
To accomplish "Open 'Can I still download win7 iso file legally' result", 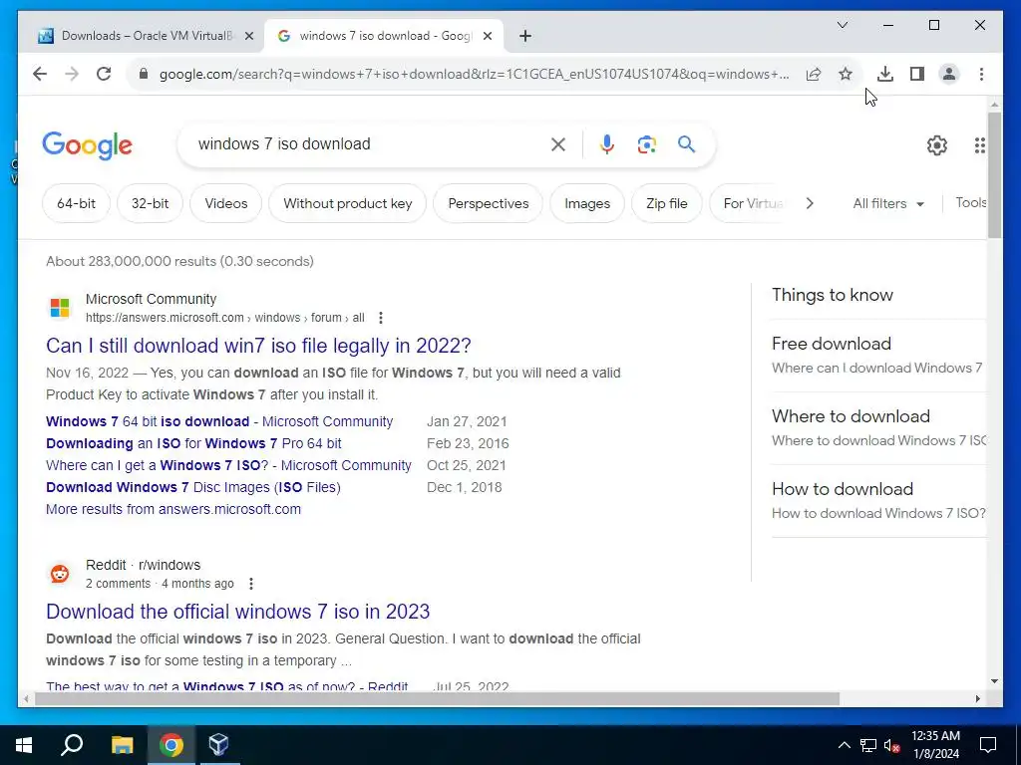I will pos(258,346).
